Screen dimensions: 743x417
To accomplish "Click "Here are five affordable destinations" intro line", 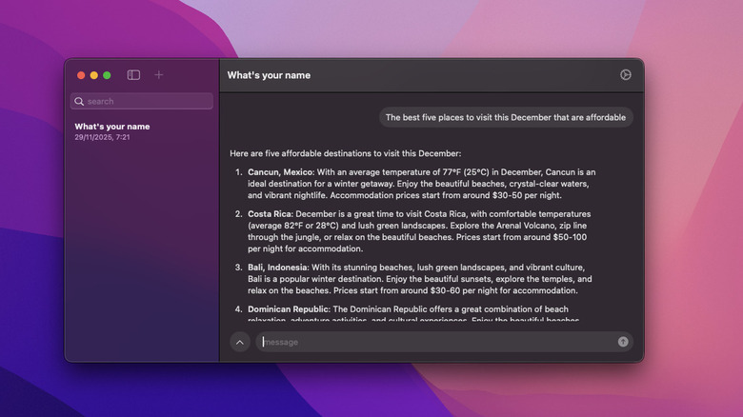I will pyautogui.click(x=346, y=153).
